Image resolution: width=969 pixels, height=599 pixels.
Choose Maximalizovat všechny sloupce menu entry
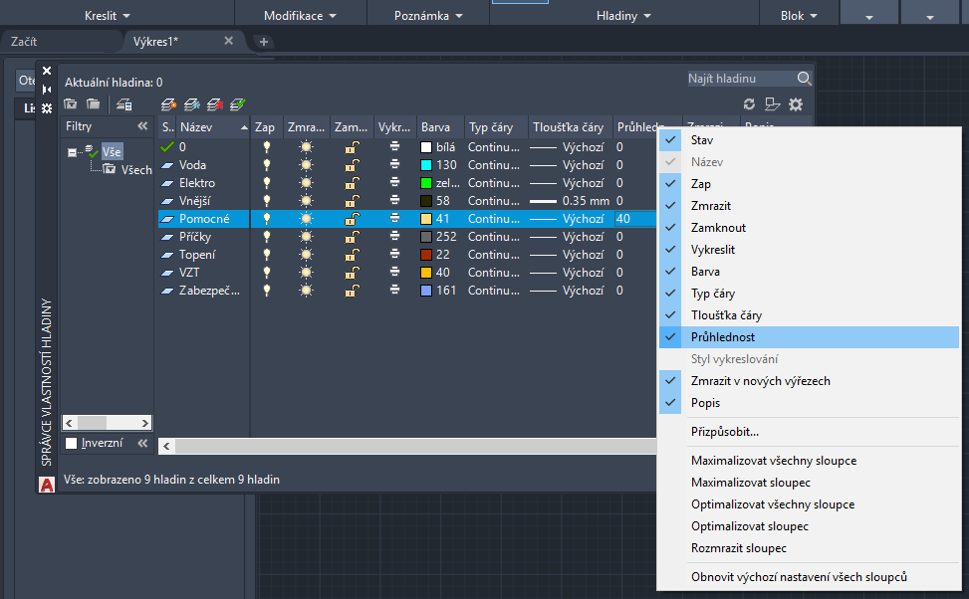pos(773,461)
